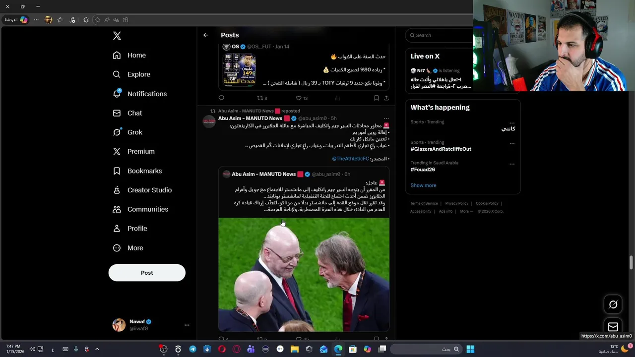This screenshot has width=635, height=357.
Task: Open Edge settings and more menu
Action: (x=36, y=20)
